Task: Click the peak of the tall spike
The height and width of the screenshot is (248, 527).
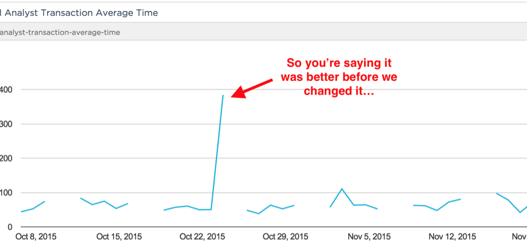Action: point(223,96)
